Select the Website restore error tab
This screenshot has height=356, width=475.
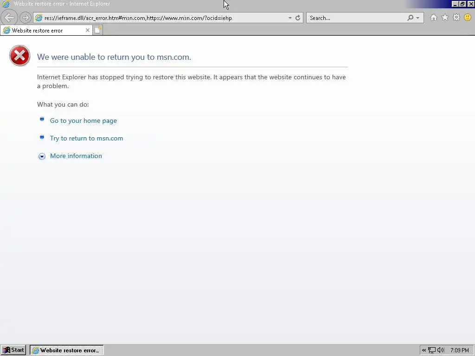[46, 30]
